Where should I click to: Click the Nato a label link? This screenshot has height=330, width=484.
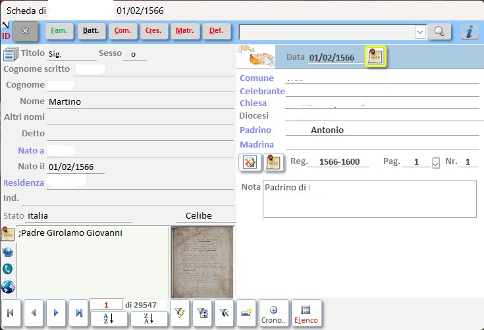pyautogui.click(x=31, y=151)
